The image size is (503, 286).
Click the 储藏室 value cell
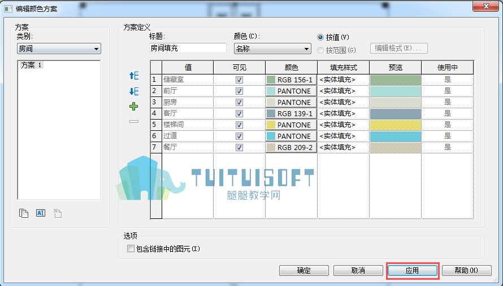(188, 80)
